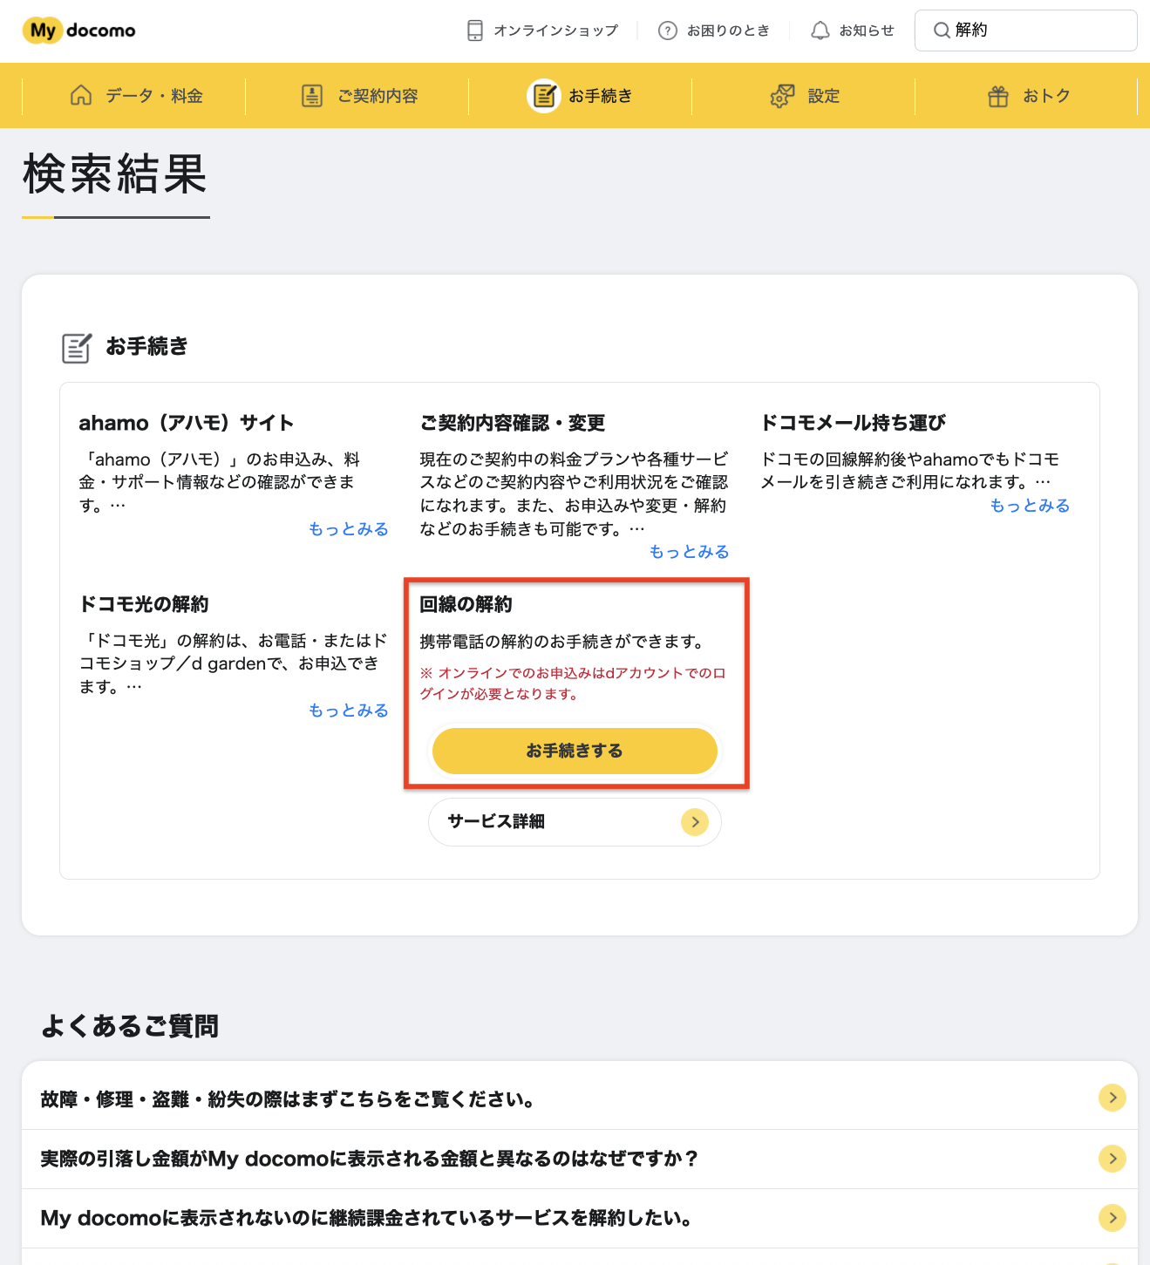The width and height of the screenshot is (1150, 1265).
Task: Switch to the データ・料金 tab
Action: (x=134, y=96)
